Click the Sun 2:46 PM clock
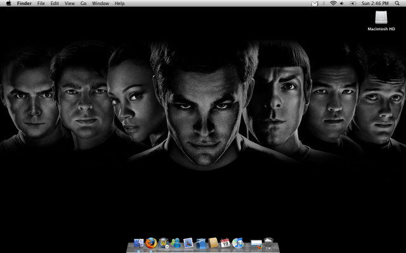 click(x=375, y=3)
